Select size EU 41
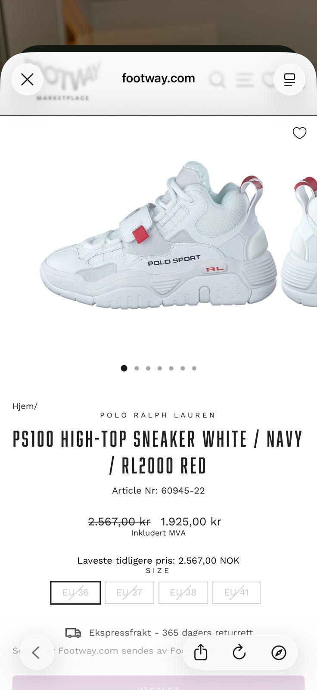The width and height of the screenshot is (317, 690). tap(236, 593)
